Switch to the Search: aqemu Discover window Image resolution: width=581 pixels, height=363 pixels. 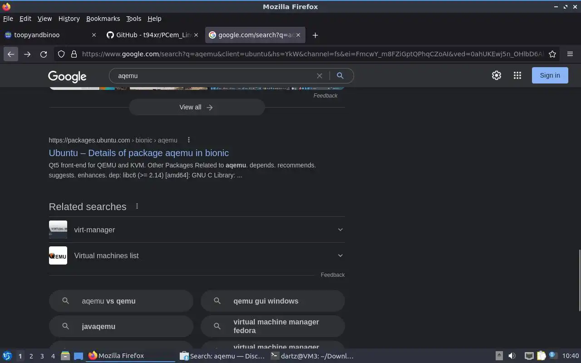(x=222, y=356)
